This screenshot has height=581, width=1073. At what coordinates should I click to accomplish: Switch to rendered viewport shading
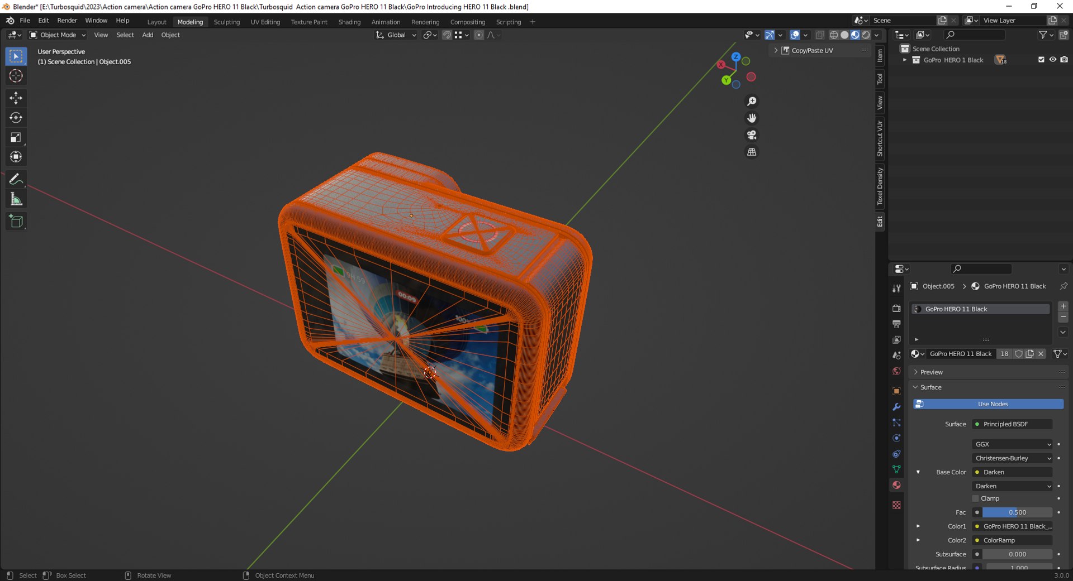[866, 35]
